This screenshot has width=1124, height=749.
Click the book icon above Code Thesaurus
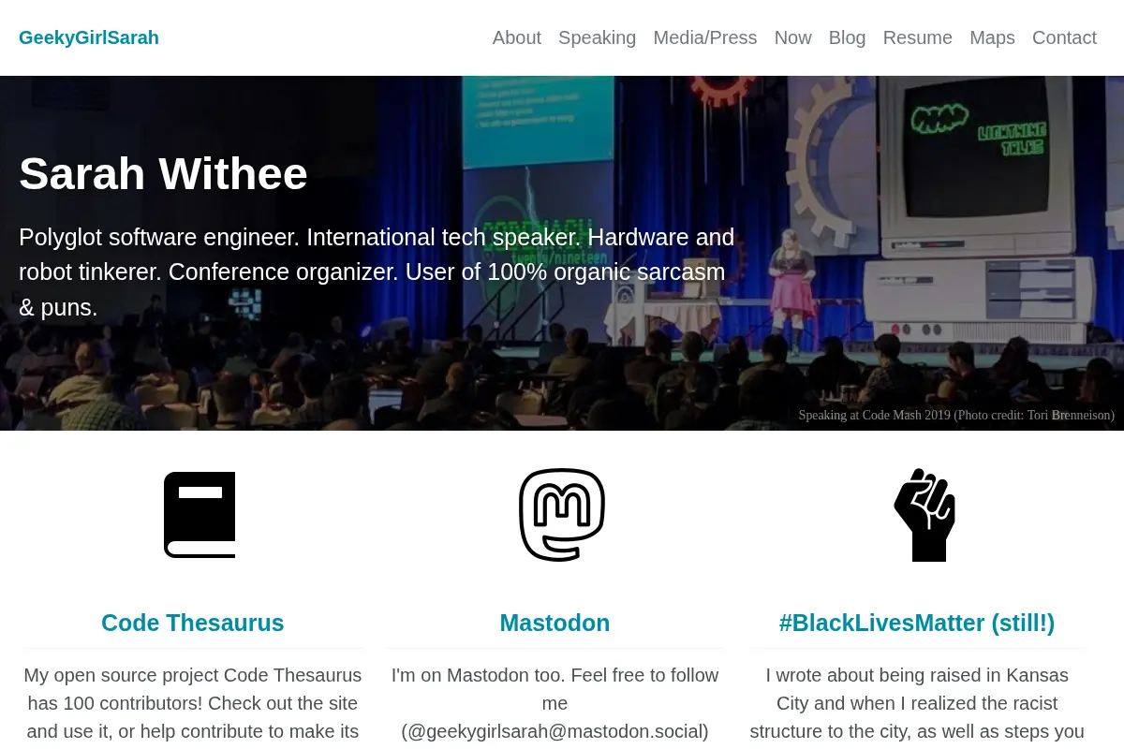point(200,515)
